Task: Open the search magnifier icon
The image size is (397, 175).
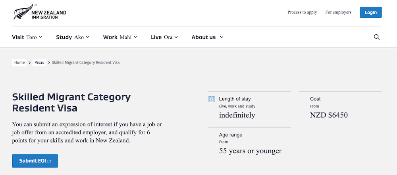Action: click(x=377, y=37)
